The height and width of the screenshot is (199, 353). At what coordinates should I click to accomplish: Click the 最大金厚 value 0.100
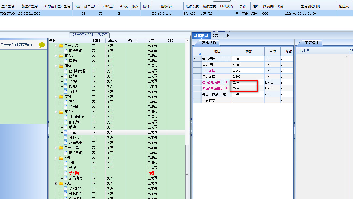pyautogui.click(x=248, y=77)
